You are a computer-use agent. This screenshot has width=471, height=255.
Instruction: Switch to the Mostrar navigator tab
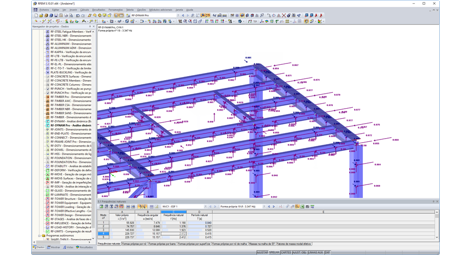coord(54,247)
